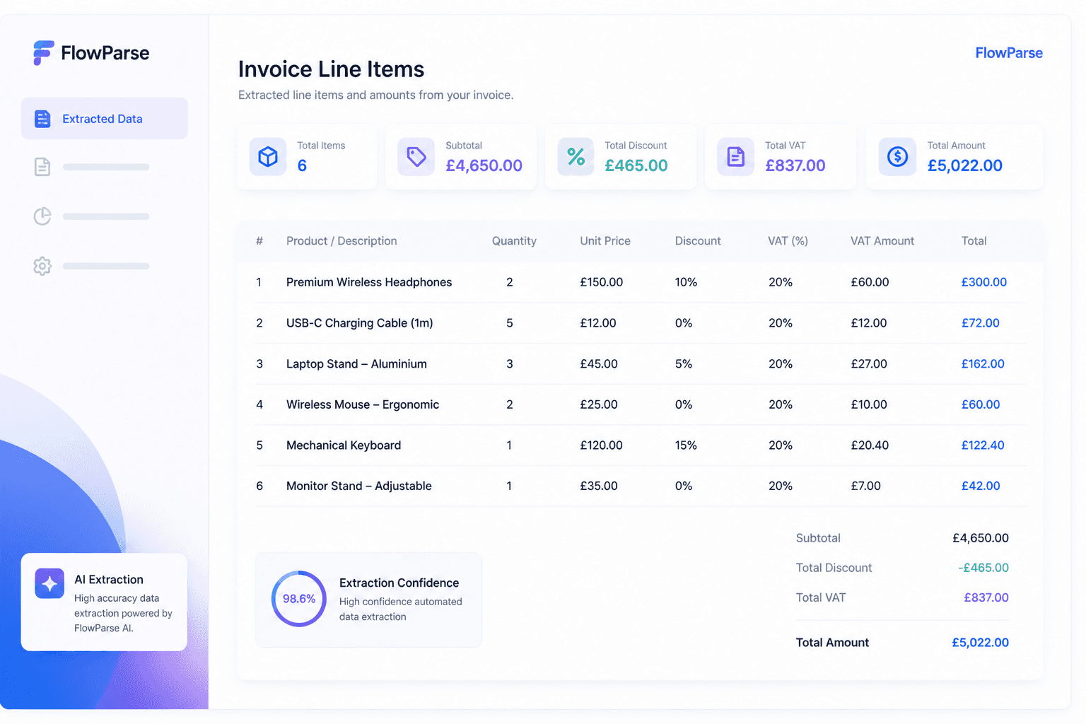The image size is (1086, 724).
Task: Click the Total VAT document icon
Action: pos(736,156)
